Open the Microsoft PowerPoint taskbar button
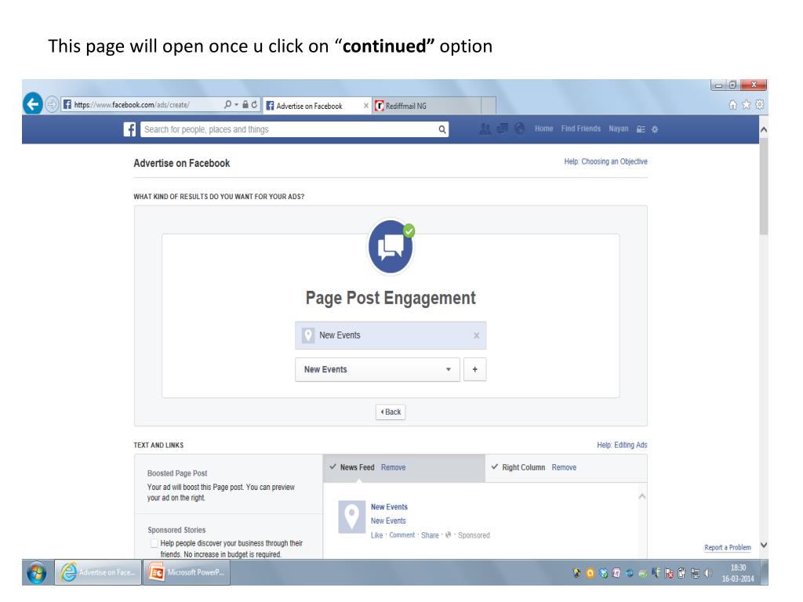 click(x=187, y=572)
